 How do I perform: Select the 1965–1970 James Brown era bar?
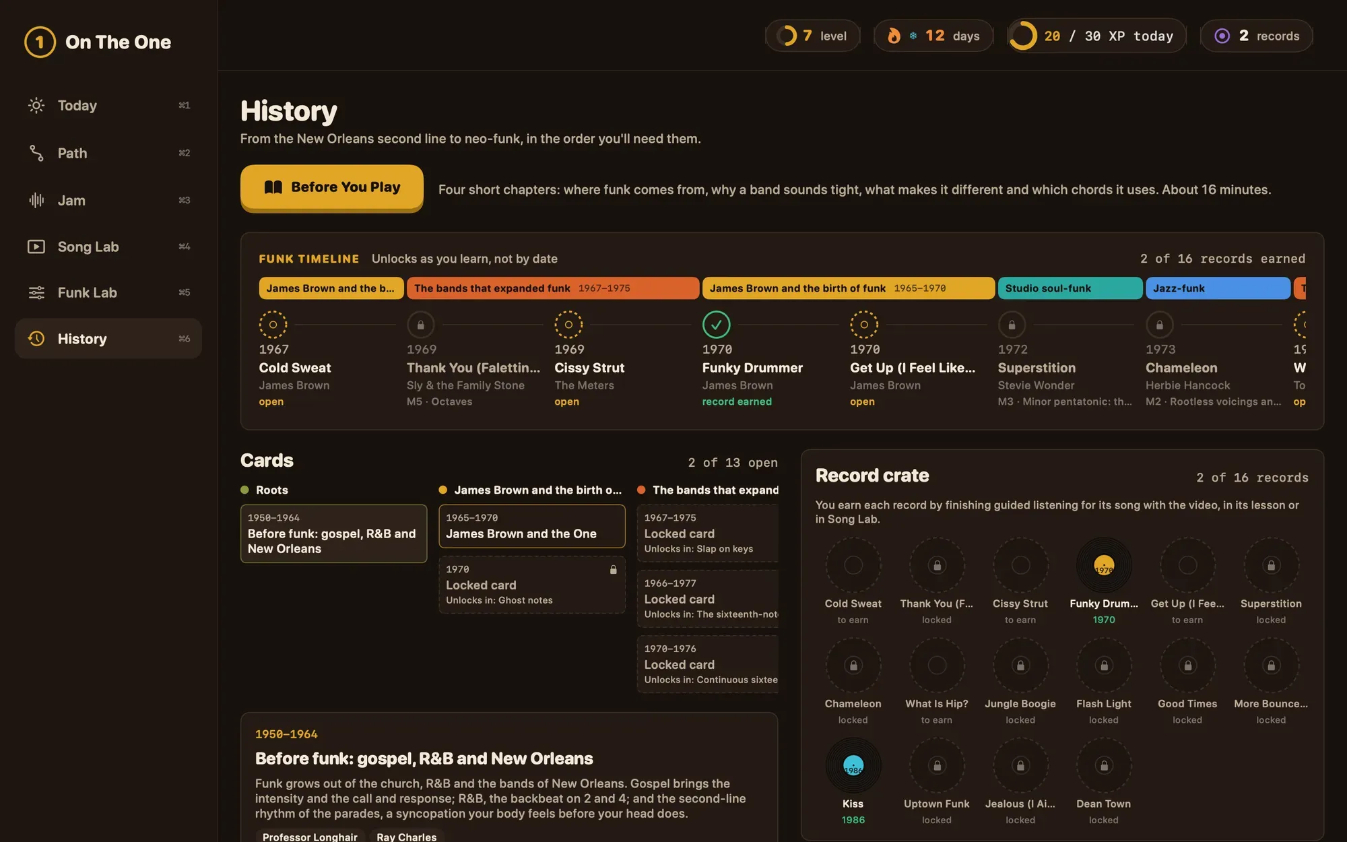(x=848, y=288)
